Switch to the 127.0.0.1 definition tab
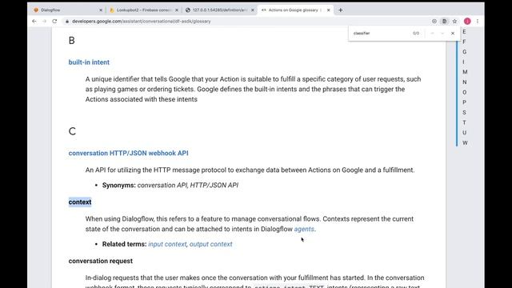 point(220,10)
